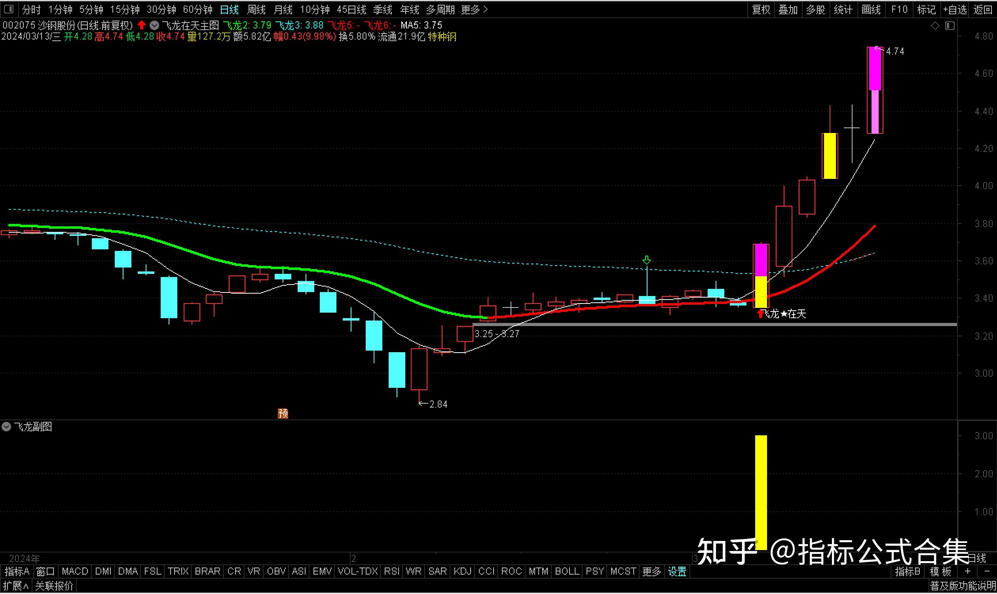This screenshot has height=594, width=997.
Task: Switch to the 周线 weekly period tab
Action: click(256, 9)
